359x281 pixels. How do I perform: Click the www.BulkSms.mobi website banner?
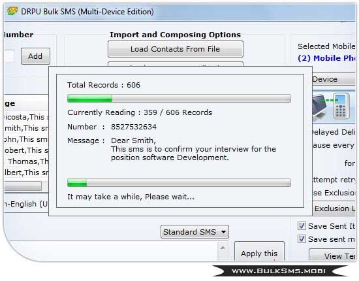pos(279,271)
